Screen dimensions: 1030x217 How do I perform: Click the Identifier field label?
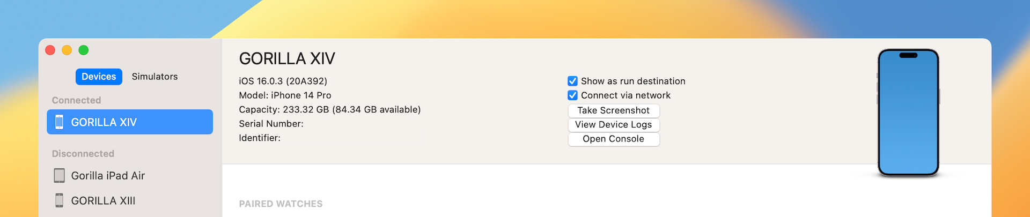(x=260, y=138)
